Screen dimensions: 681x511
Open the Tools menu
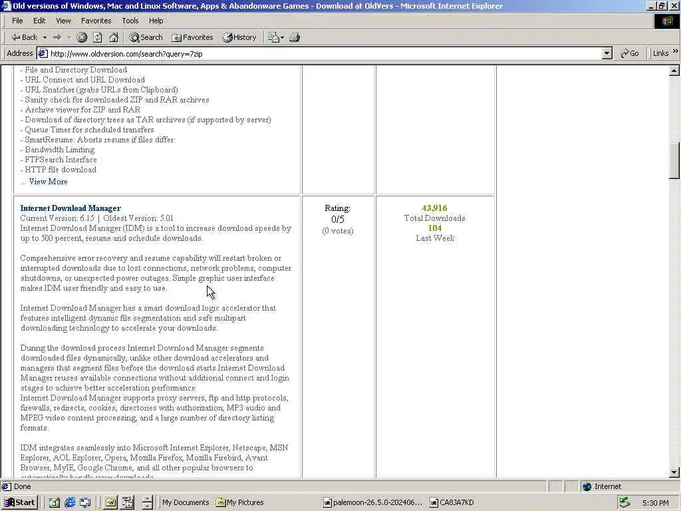coord(130,21)
